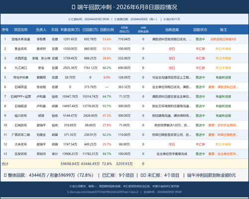This screenshot has width=249, height=199.
Task: Click the 备注 column header
Action: pyautogui.click(x=223, y=30)
